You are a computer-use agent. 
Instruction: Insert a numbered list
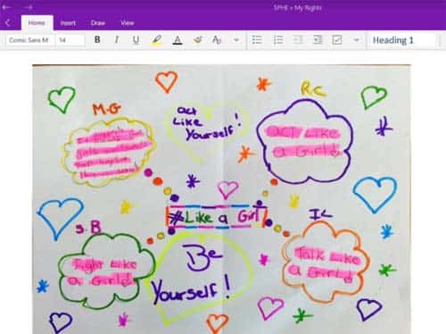click(x=278, y=40)
